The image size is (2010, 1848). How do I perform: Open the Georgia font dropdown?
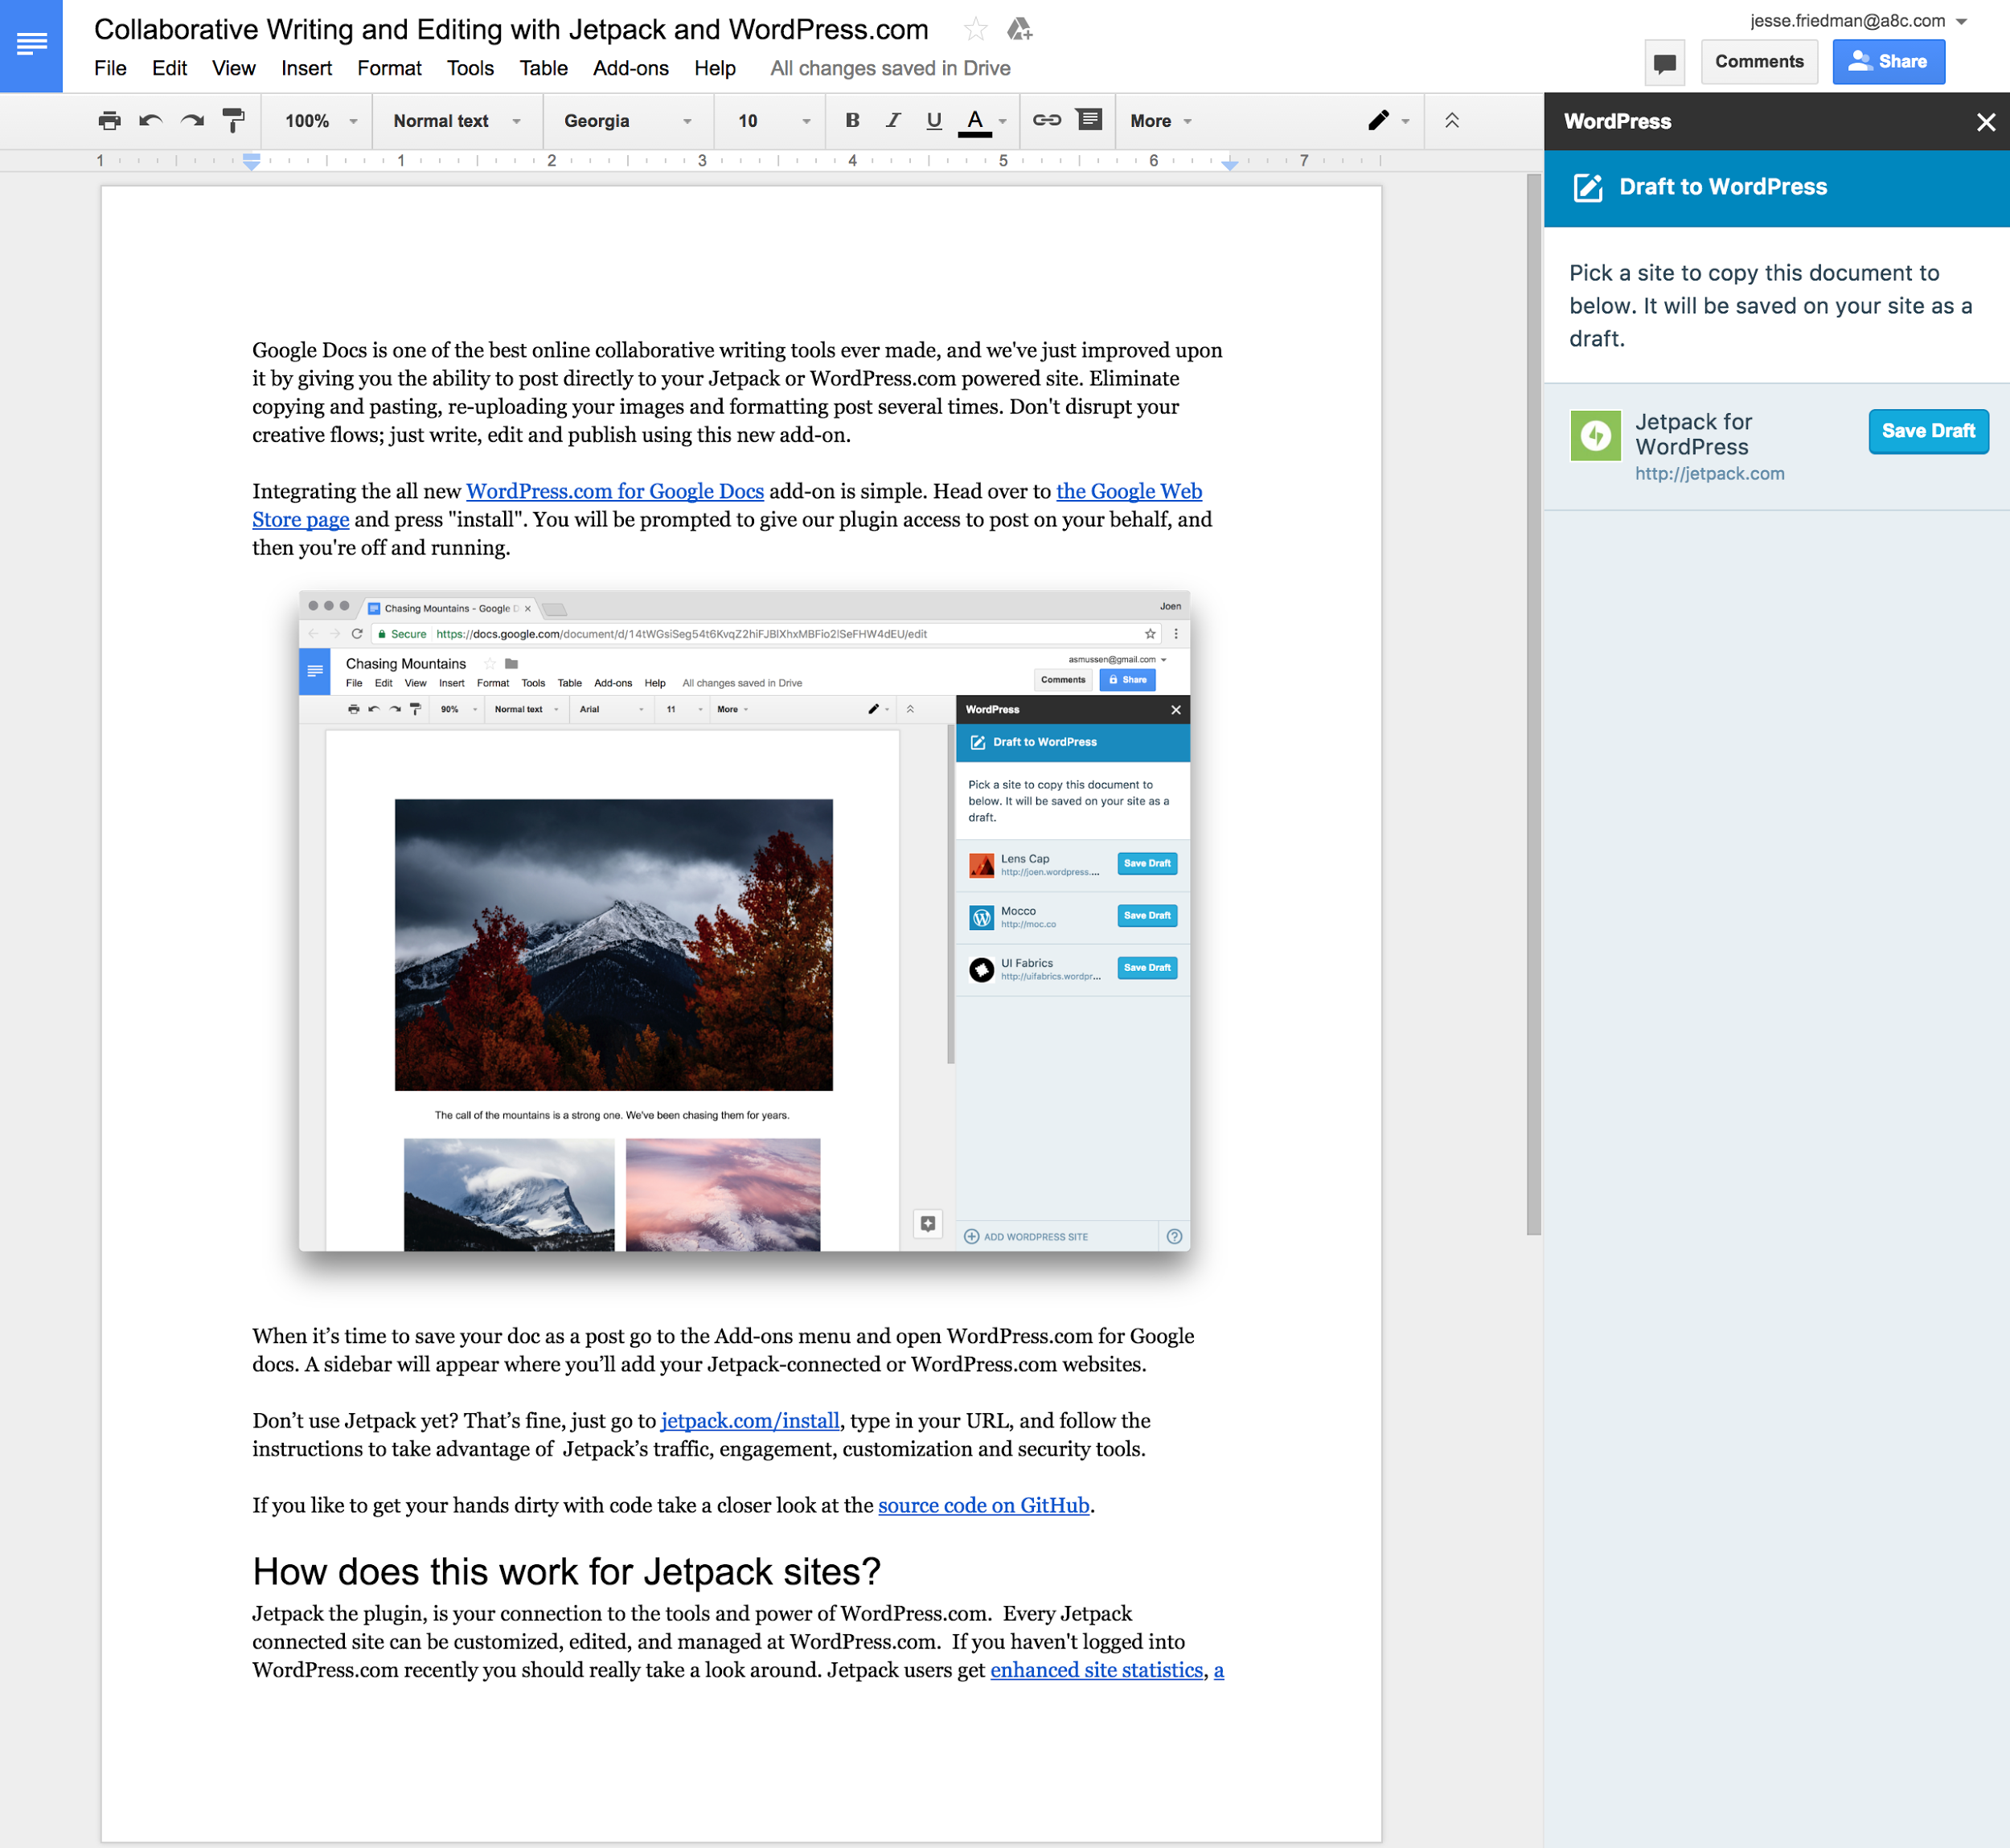[628, 121]
